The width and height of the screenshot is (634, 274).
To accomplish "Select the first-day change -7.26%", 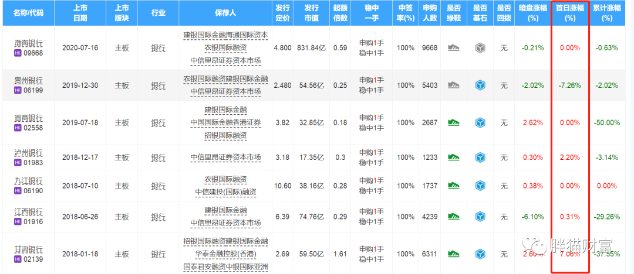I will point(569,85).
